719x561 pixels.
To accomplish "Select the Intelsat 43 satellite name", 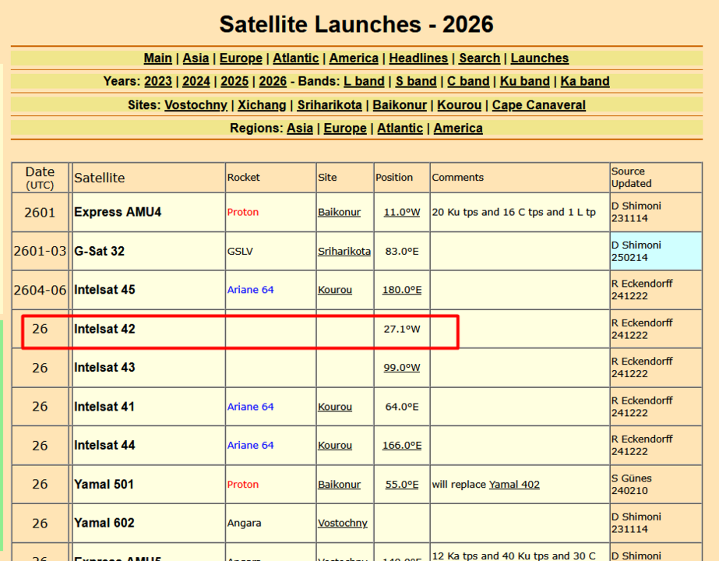I will [104, 368].
